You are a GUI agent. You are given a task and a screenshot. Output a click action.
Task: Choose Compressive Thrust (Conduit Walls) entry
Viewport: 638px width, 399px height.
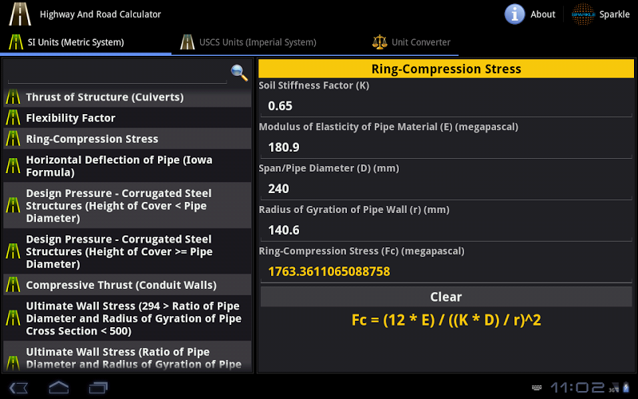(x=121, y=285)
